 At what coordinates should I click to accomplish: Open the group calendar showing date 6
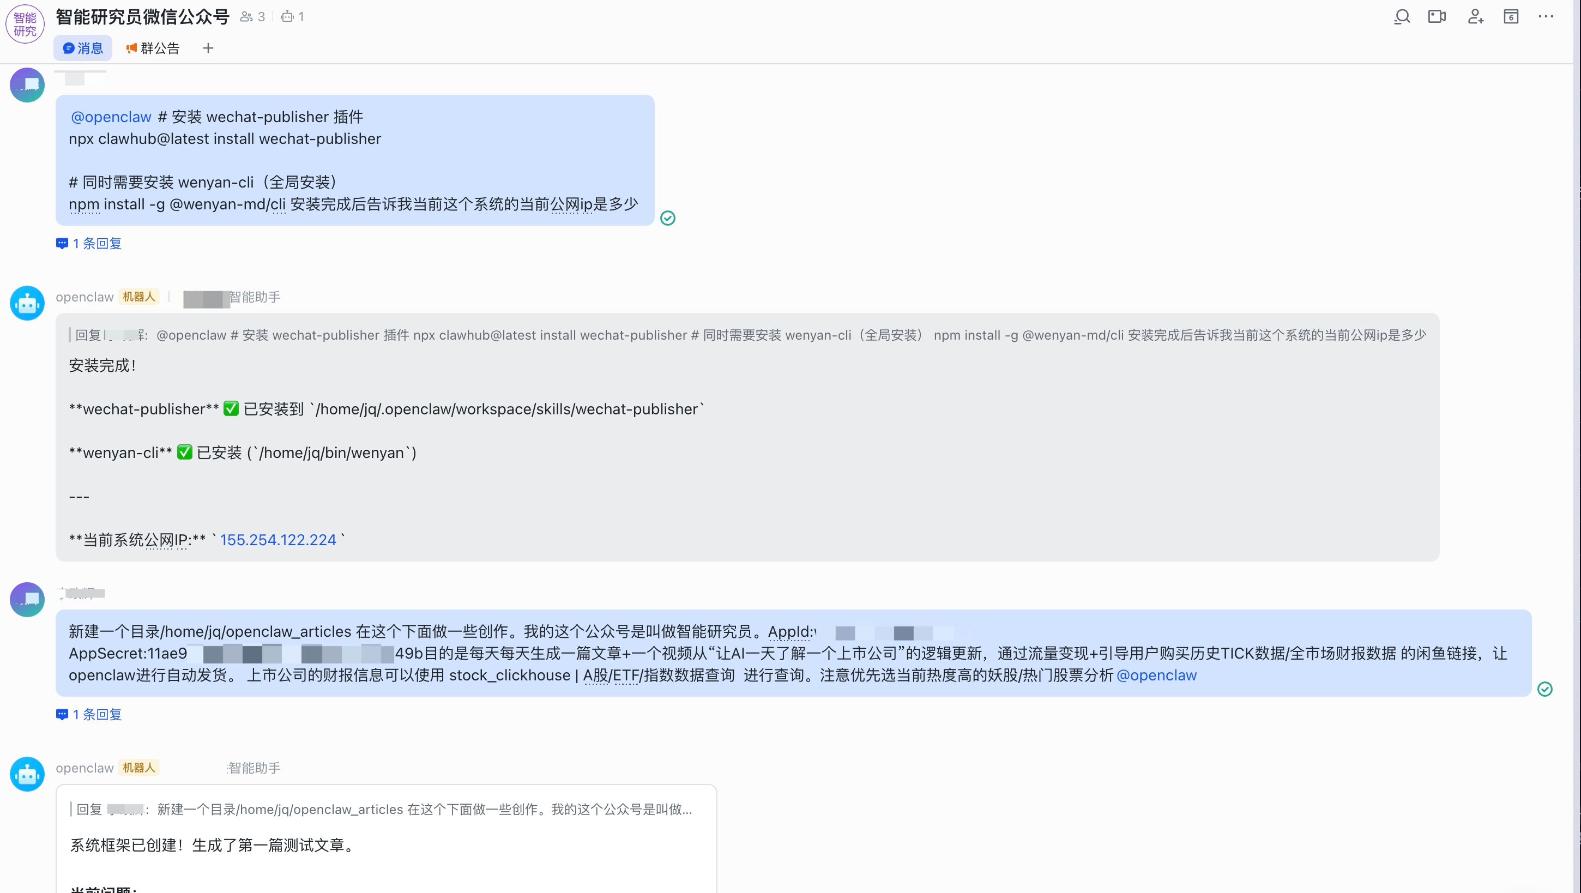click(1511, 16)
